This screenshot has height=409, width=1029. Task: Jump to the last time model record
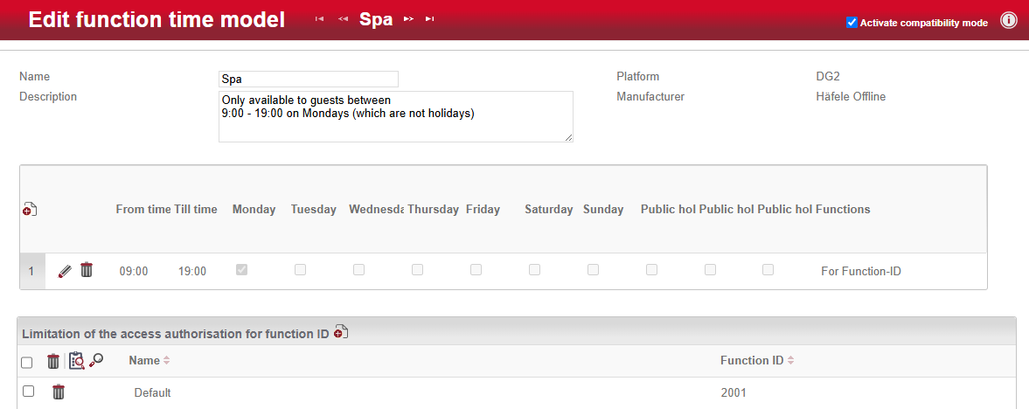click(430, 19)
